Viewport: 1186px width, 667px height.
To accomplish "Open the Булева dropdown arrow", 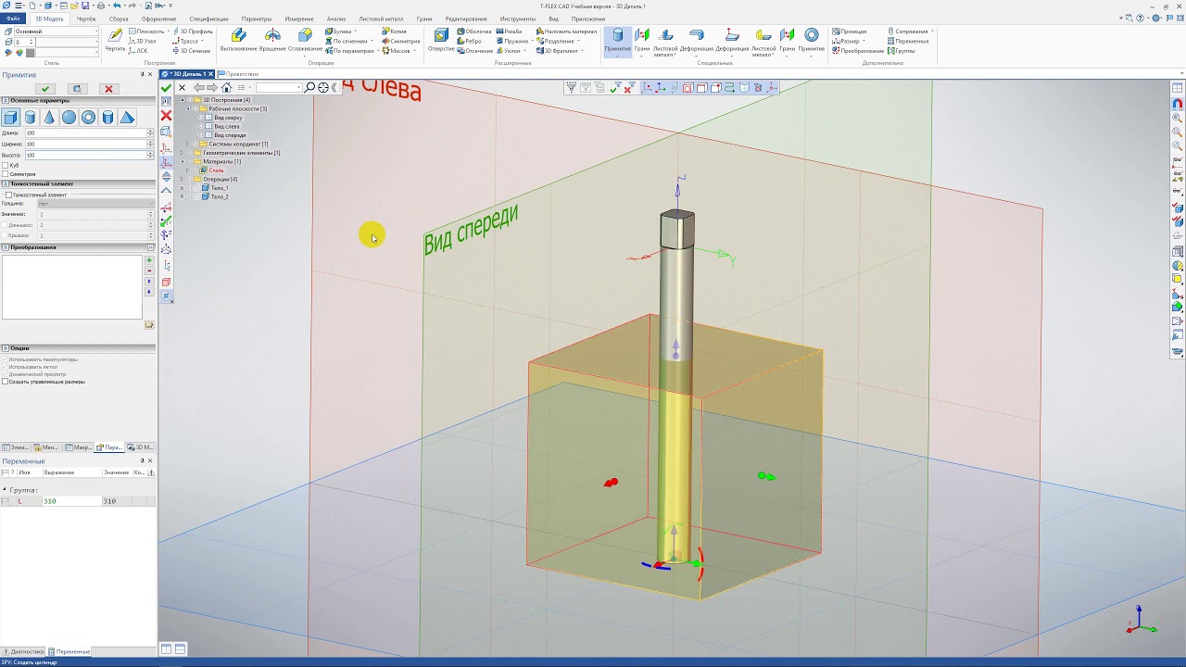I will [356, 31].
